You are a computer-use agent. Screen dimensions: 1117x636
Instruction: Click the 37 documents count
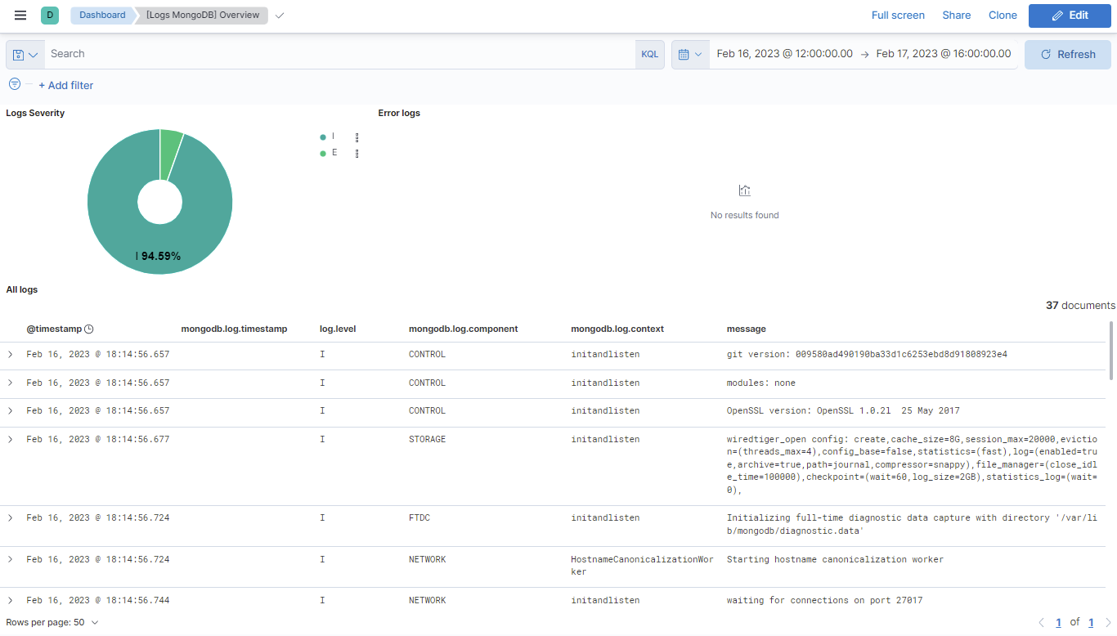pos(1080,305)
